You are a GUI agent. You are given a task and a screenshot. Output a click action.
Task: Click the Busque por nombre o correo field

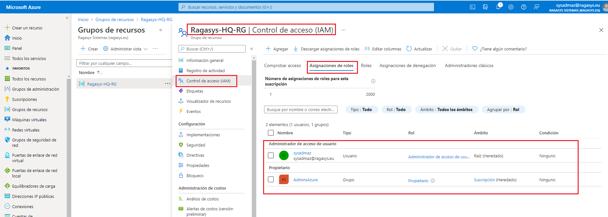click(301, 109)
